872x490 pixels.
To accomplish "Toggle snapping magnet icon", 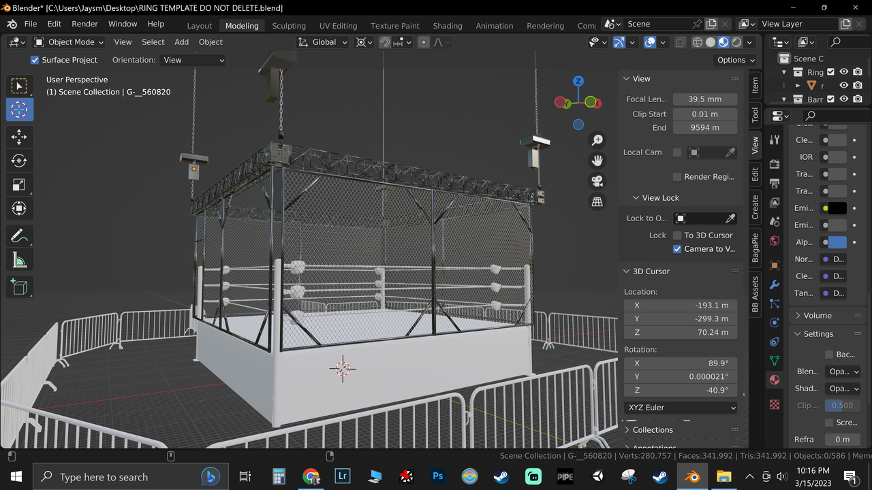I will tap(385, 42).
